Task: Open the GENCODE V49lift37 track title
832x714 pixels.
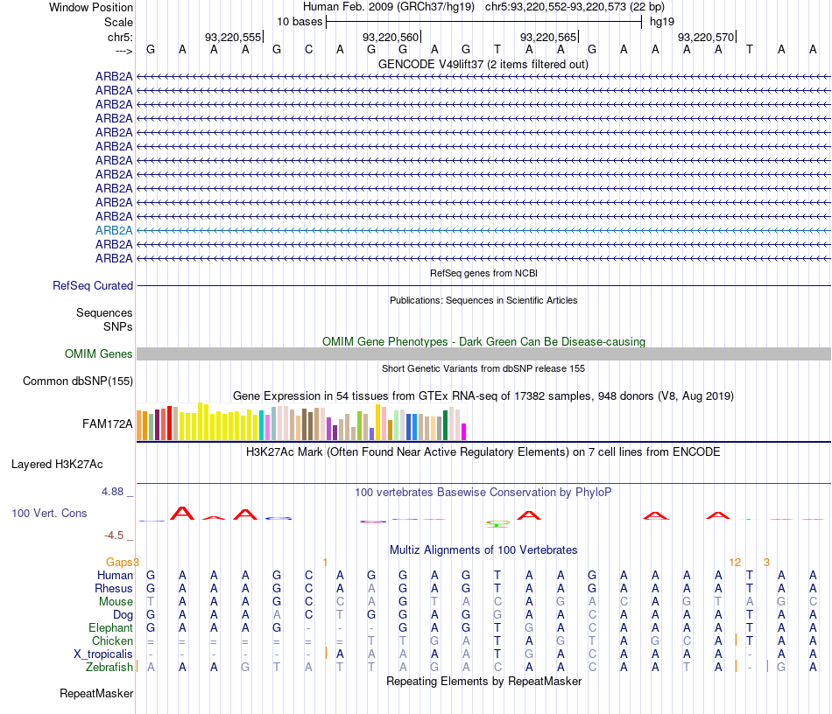Action: [483, 64]
